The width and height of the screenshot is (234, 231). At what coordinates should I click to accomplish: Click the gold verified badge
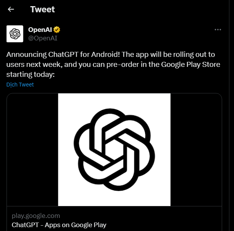click(57, 30)
